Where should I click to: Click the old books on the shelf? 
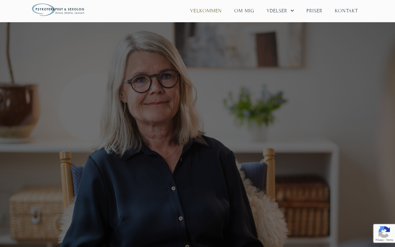click(x=302, y=206)
